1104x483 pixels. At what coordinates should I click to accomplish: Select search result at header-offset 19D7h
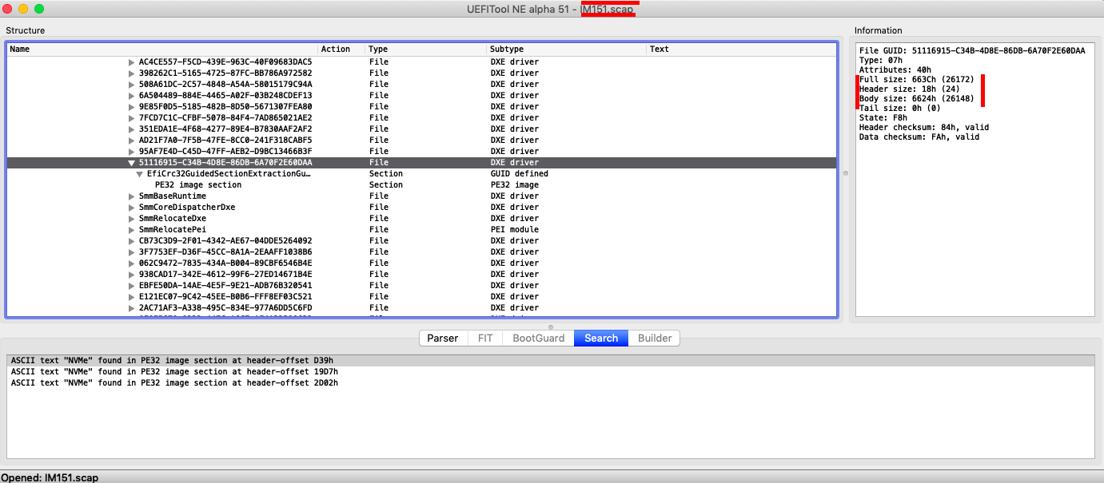pyautogui.click(x=552, y=371)
